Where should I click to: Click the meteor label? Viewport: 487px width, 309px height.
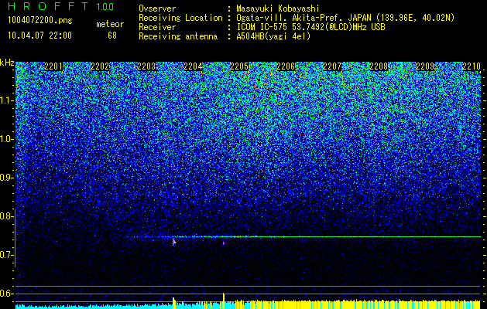pos(110,24)
